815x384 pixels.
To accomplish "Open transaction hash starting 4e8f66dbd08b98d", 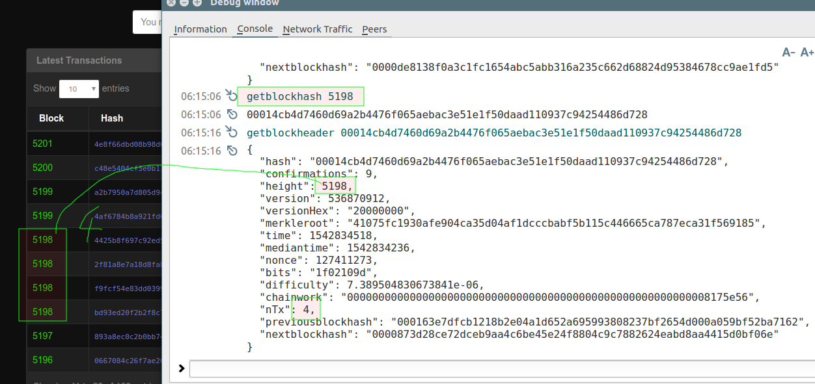I will point(128,144).
